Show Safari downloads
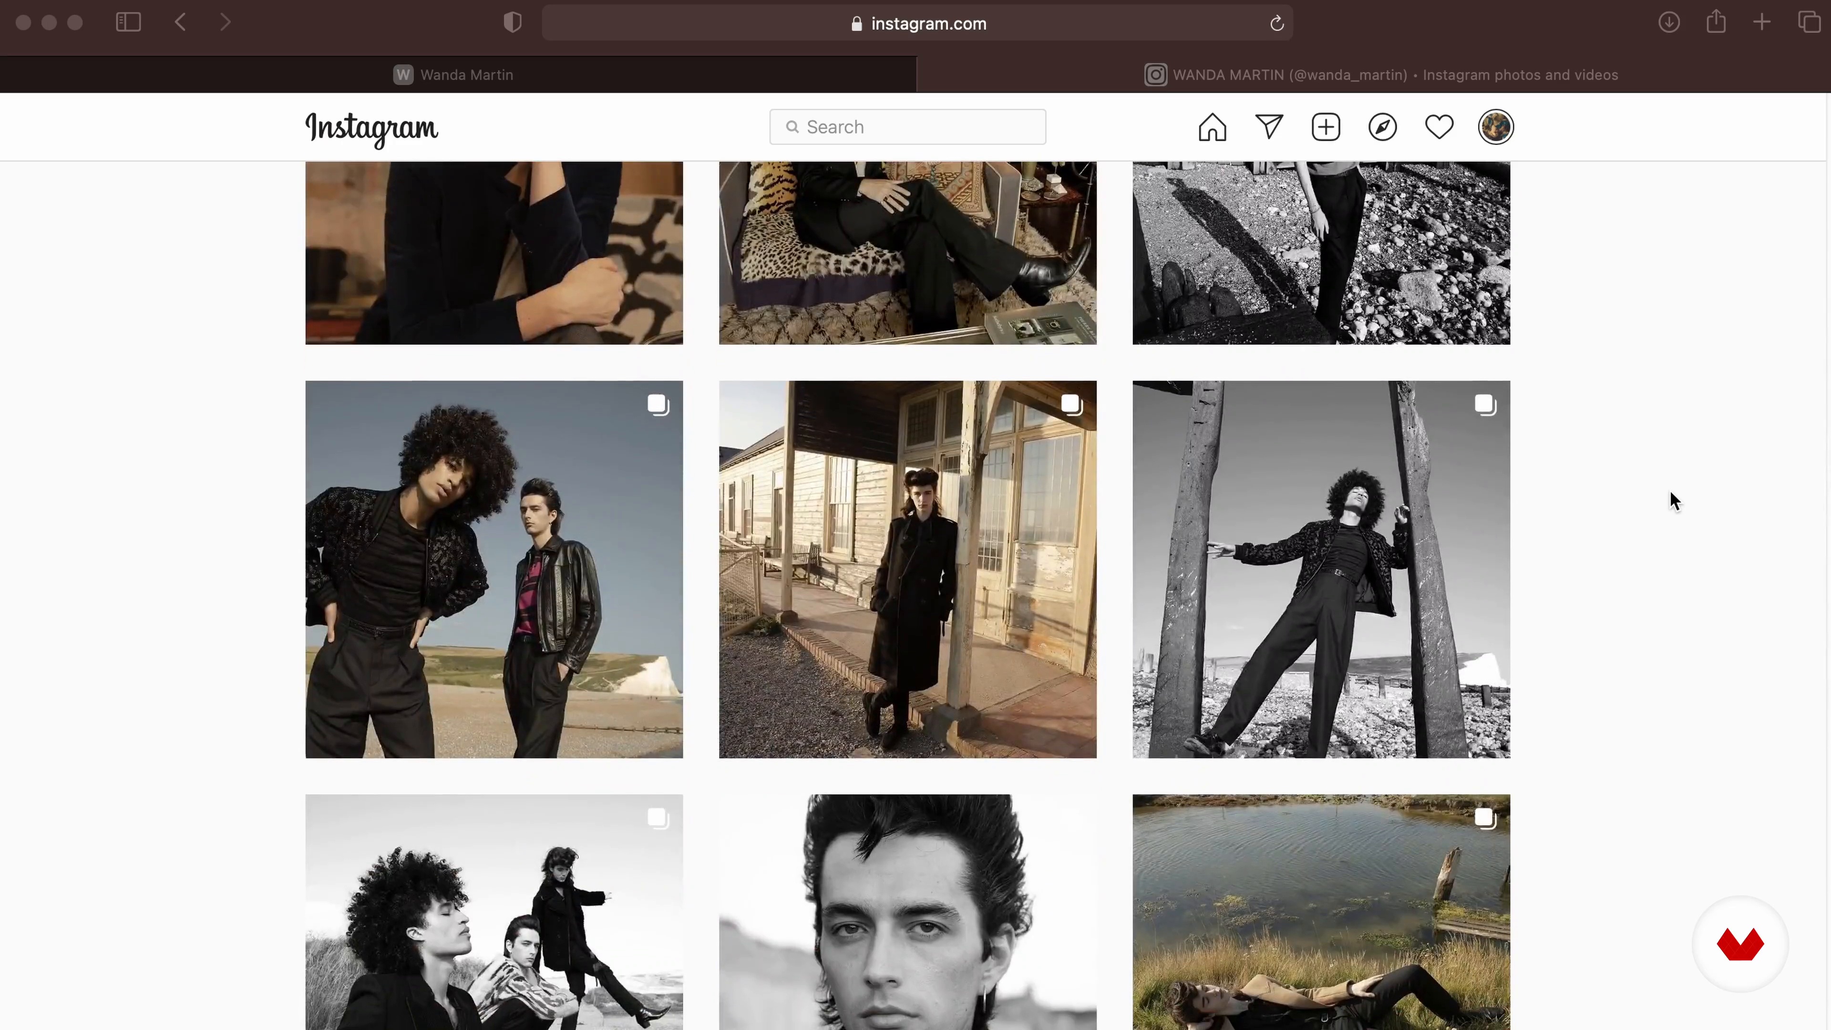This screenshot has width=1831, height=1030. coord(1669,22)
